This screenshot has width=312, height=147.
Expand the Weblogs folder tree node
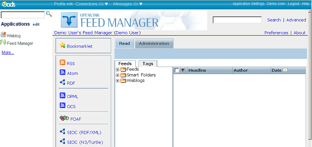(x=118, y=81)
